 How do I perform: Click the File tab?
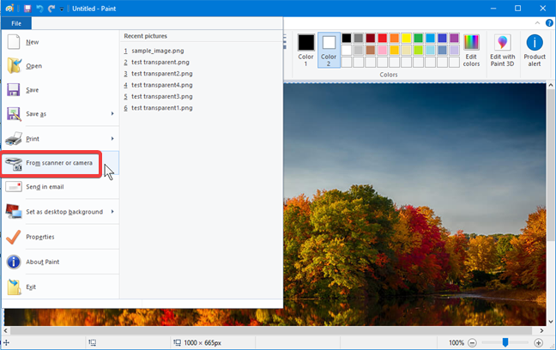point(16,22)
